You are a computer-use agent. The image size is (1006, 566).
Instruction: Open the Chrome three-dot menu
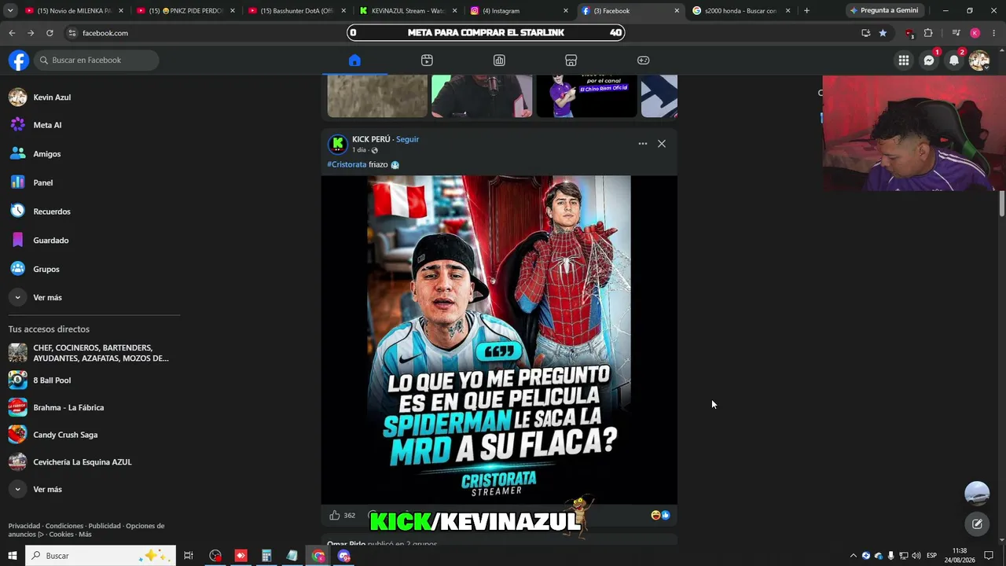click(x=993, y=33)
